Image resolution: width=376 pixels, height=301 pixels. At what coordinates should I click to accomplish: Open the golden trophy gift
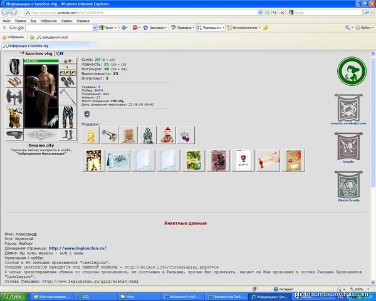pos(90,135)
